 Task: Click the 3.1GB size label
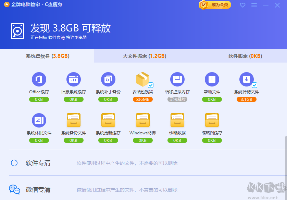point(246,99)
